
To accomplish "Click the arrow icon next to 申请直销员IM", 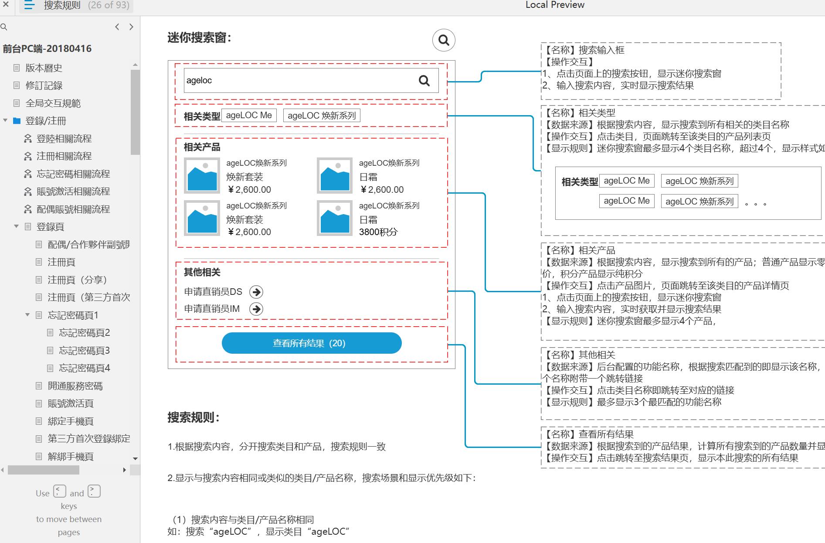I will (x=256, y=309).
